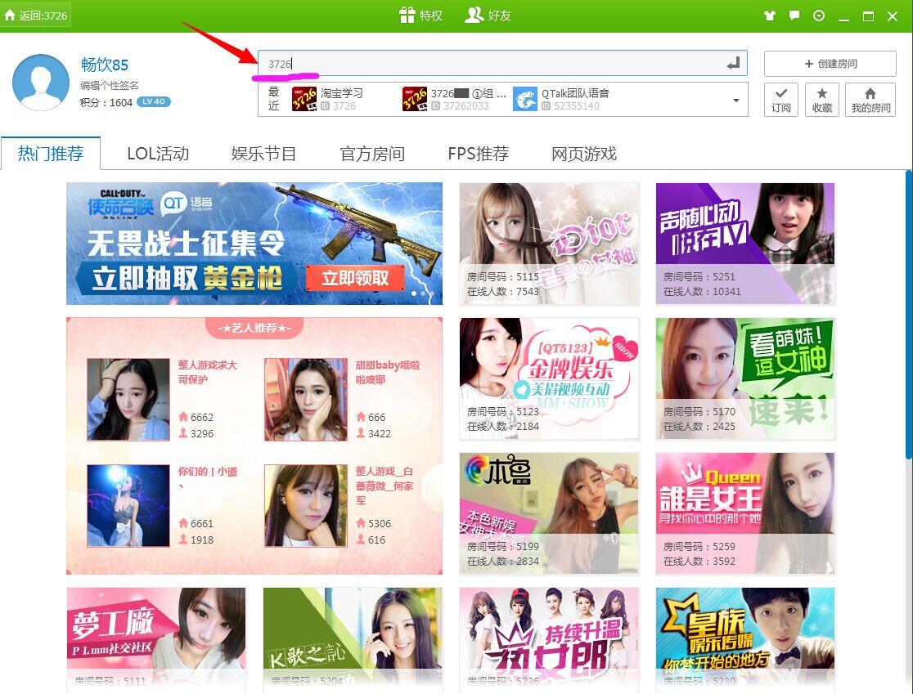Click the 创建房间 create room button
913x694 pixels.
[830, 64]
